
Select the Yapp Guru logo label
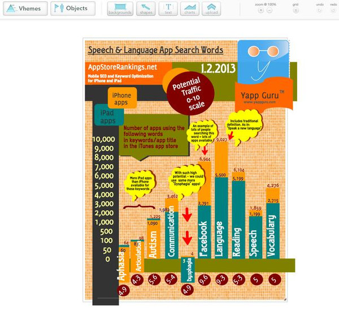coord(262,95)
